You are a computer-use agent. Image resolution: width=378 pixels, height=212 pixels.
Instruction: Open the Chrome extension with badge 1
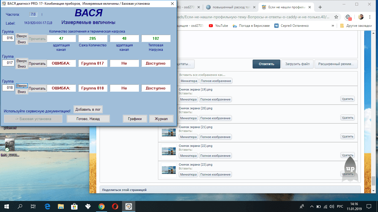(348, 17)
